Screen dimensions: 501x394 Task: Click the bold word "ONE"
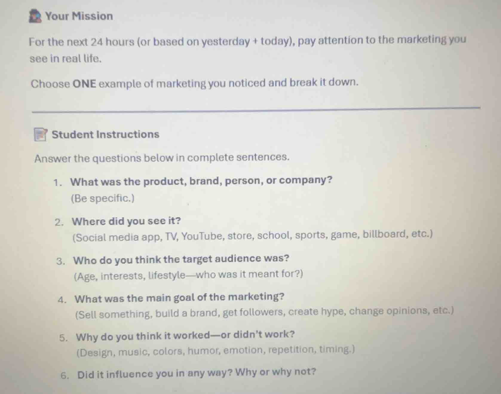[84, 84]
